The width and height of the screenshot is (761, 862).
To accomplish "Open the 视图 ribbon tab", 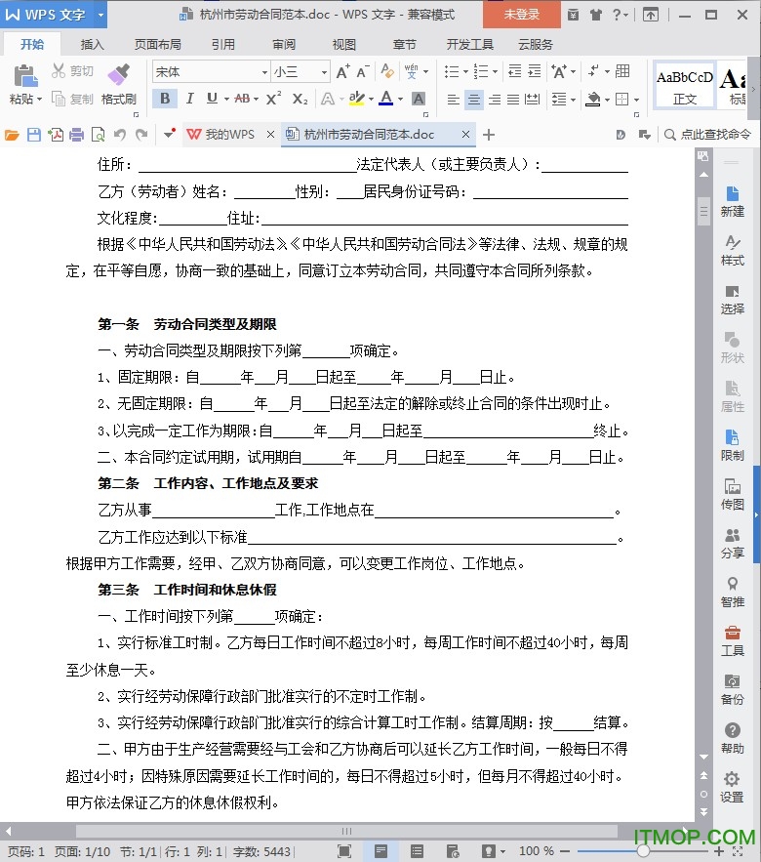I will point(344,45).
